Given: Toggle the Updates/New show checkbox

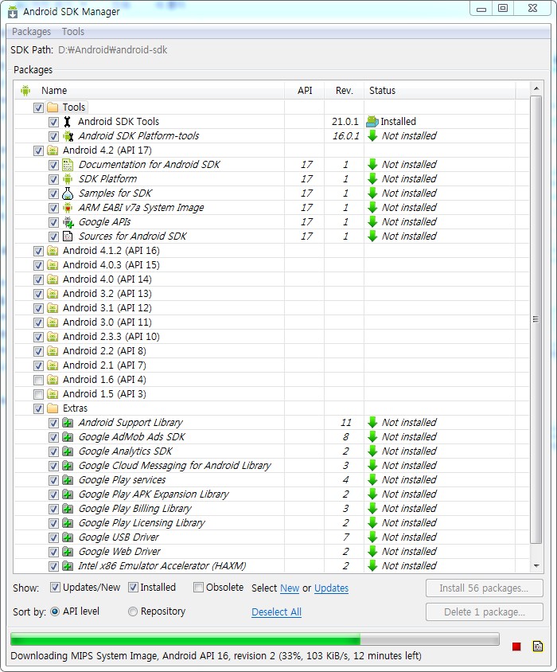Looking at the screenshot, I should 55,587.
